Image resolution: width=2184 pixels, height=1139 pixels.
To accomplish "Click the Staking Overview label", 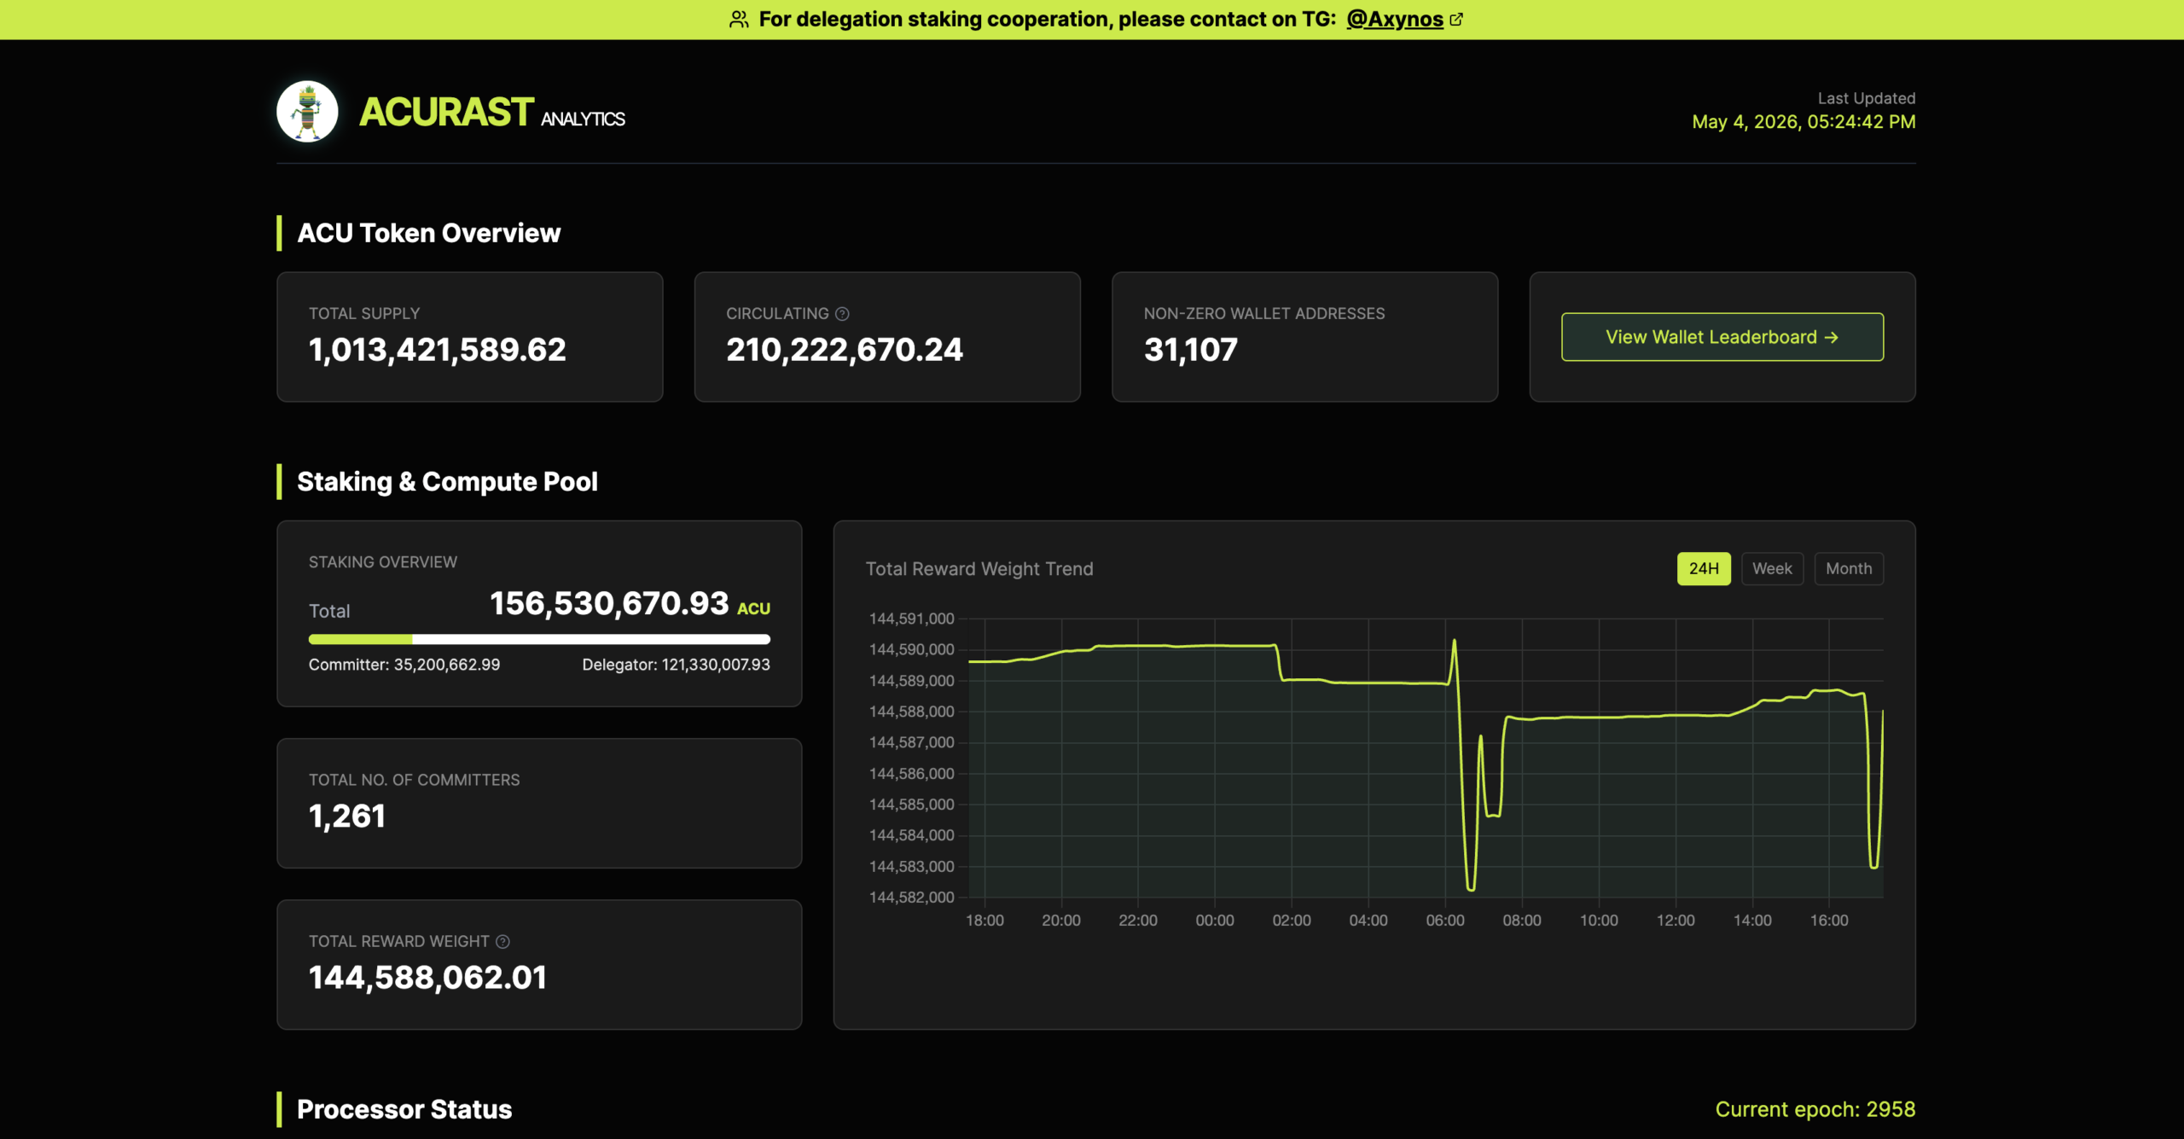I will click(x=383, y=562).
